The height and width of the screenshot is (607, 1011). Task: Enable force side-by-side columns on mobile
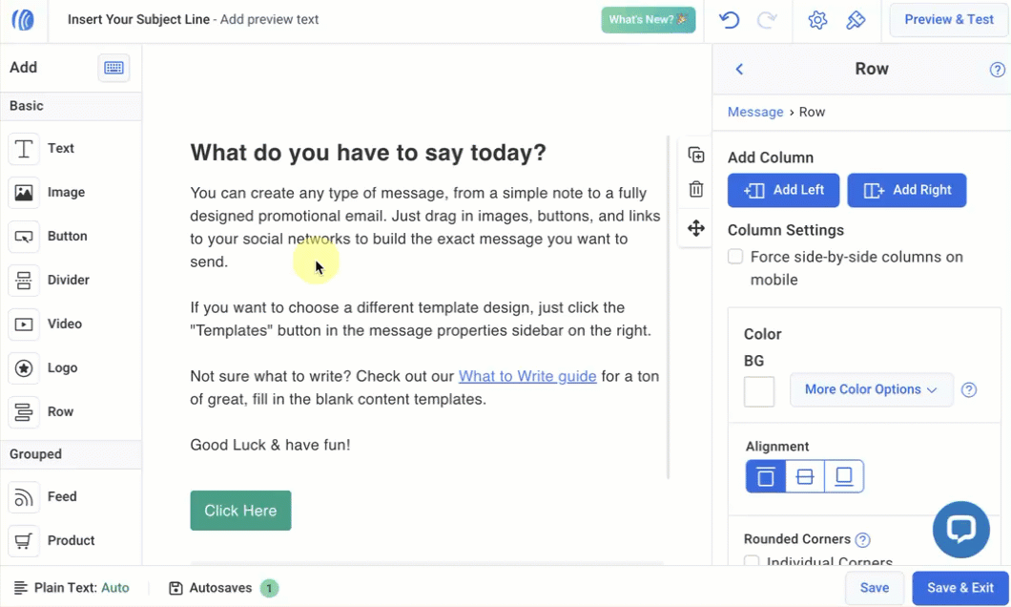[735, 257]
